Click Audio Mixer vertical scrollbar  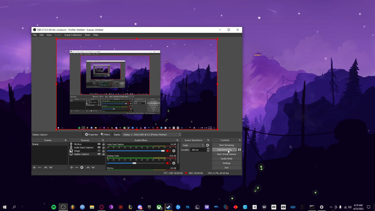coord(178,154)
